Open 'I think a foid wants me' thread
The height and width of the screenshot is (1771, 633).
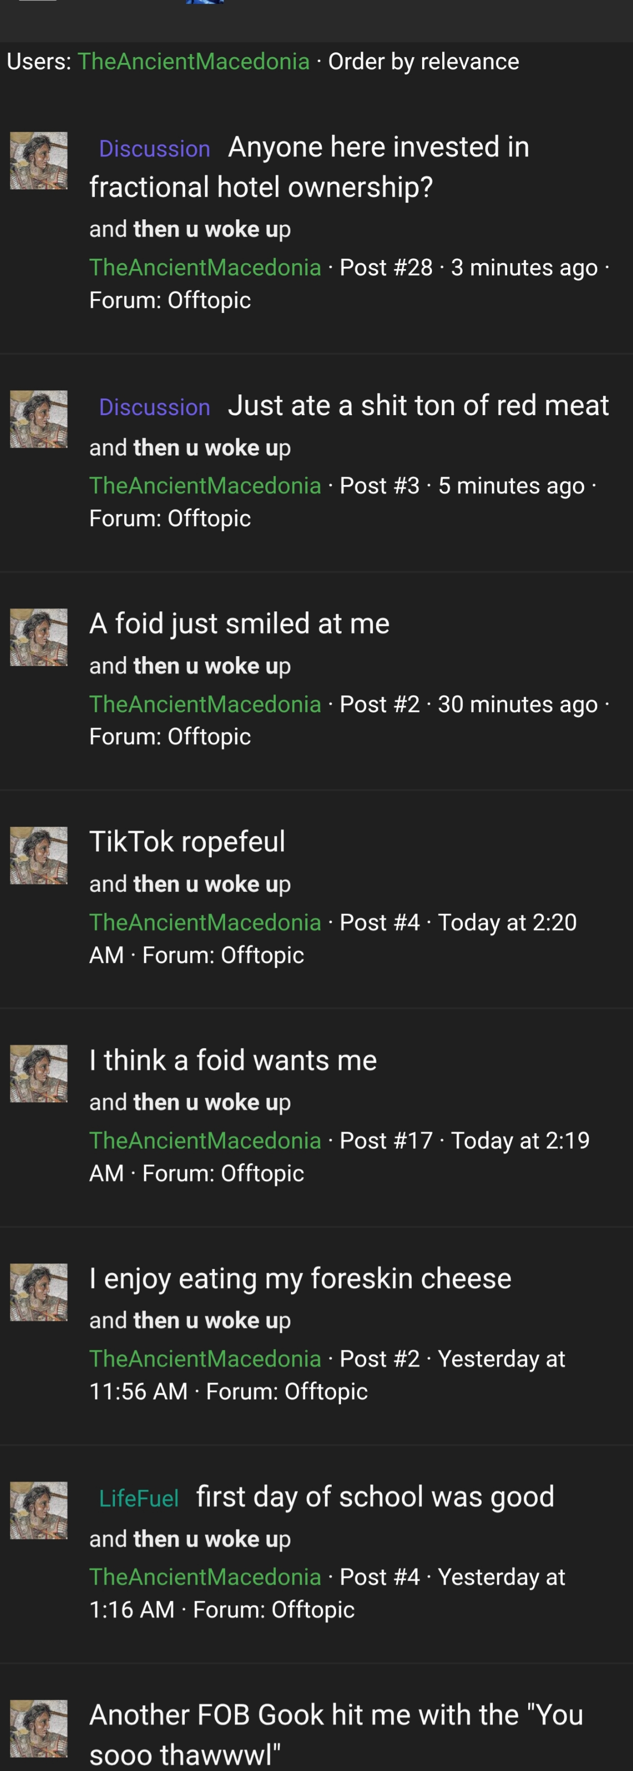(233, 1060)
